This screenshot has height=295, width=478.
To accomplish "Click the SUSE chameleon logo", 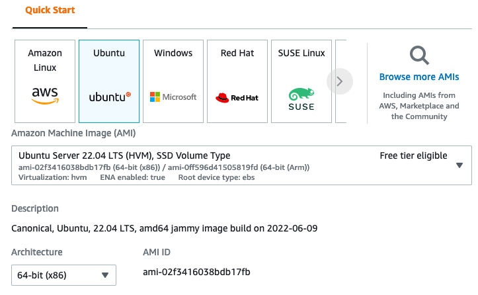I will point(301,99).
